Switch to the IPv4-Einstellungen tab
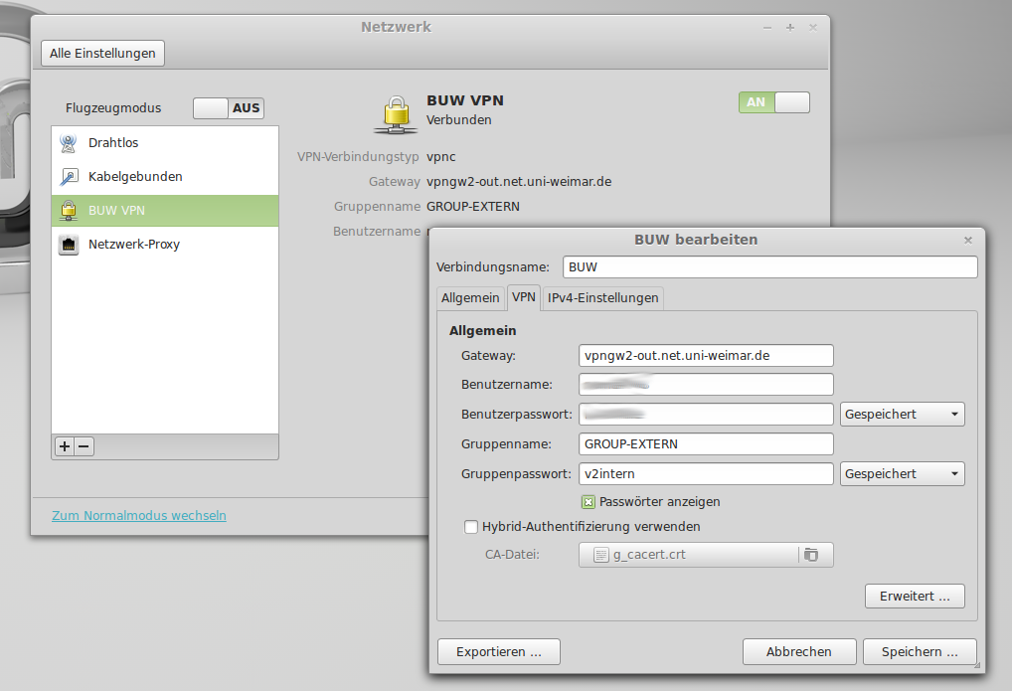1012x691 pixels. (602, 298)
